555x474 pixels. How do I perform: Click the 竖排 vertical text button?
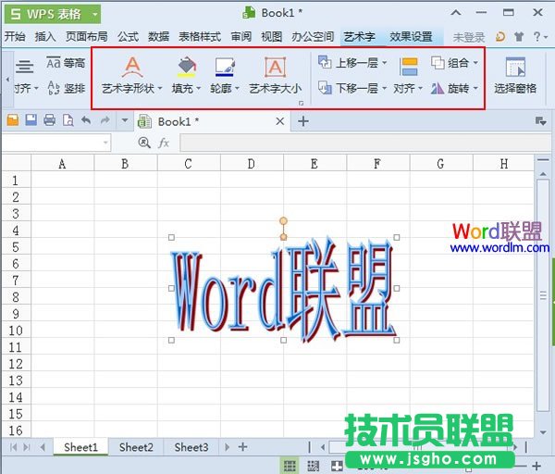pos(66,88)
